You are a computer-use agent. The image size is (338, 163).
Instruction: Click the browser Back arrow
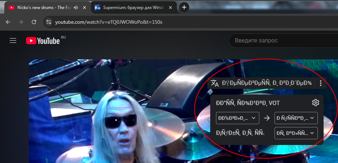[x=8, y=22]
